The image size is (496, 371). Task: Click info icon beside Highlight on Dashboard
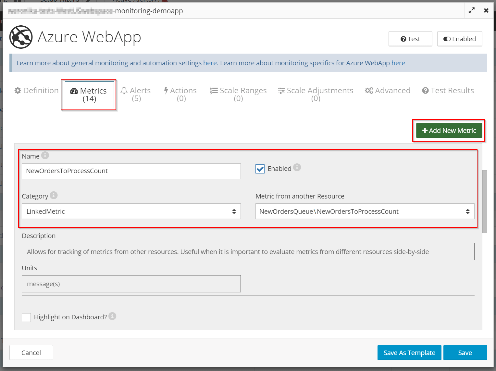112,316
